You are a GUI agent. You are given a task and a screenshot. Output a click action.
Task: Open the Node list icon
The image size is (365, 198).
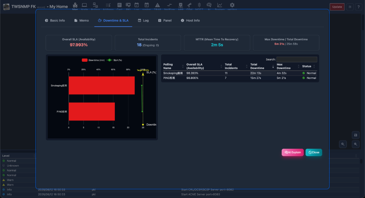(x=84, y=5)
